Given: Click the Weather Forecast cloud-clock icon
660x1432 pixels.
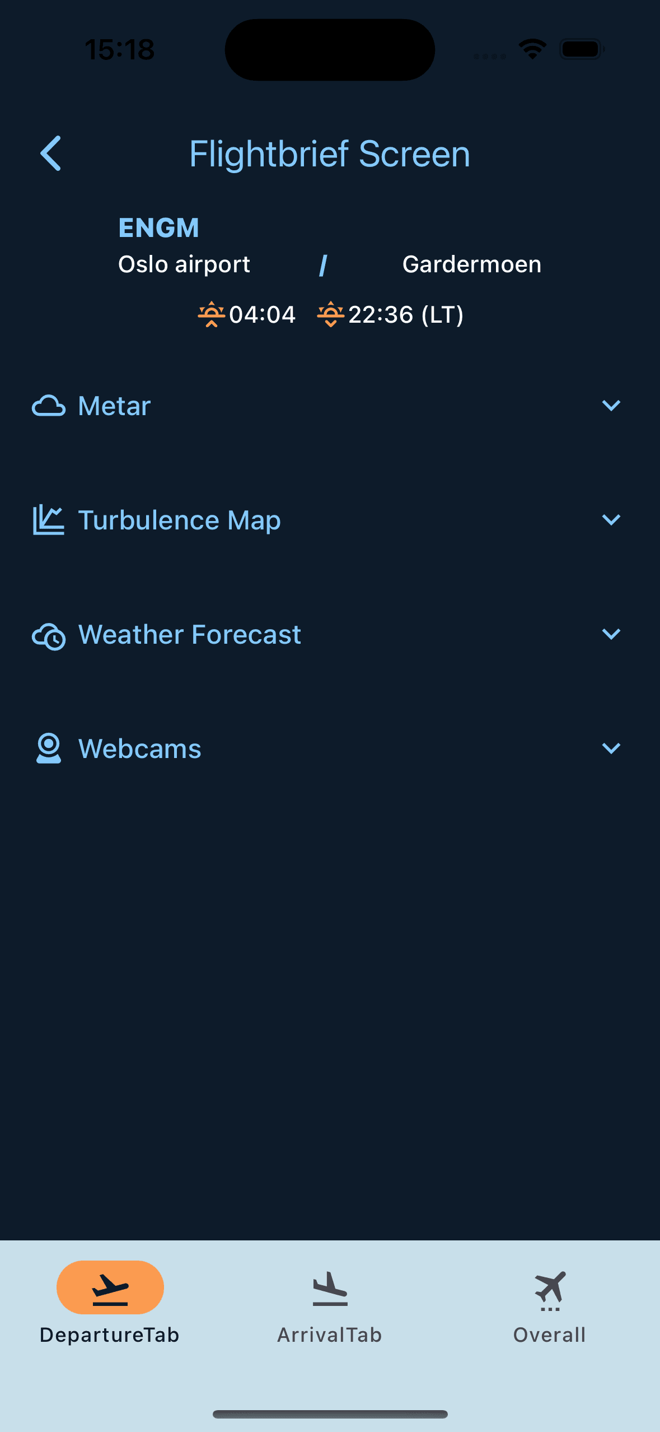Looking at the screenshot, I should click(x=49, y=635).
